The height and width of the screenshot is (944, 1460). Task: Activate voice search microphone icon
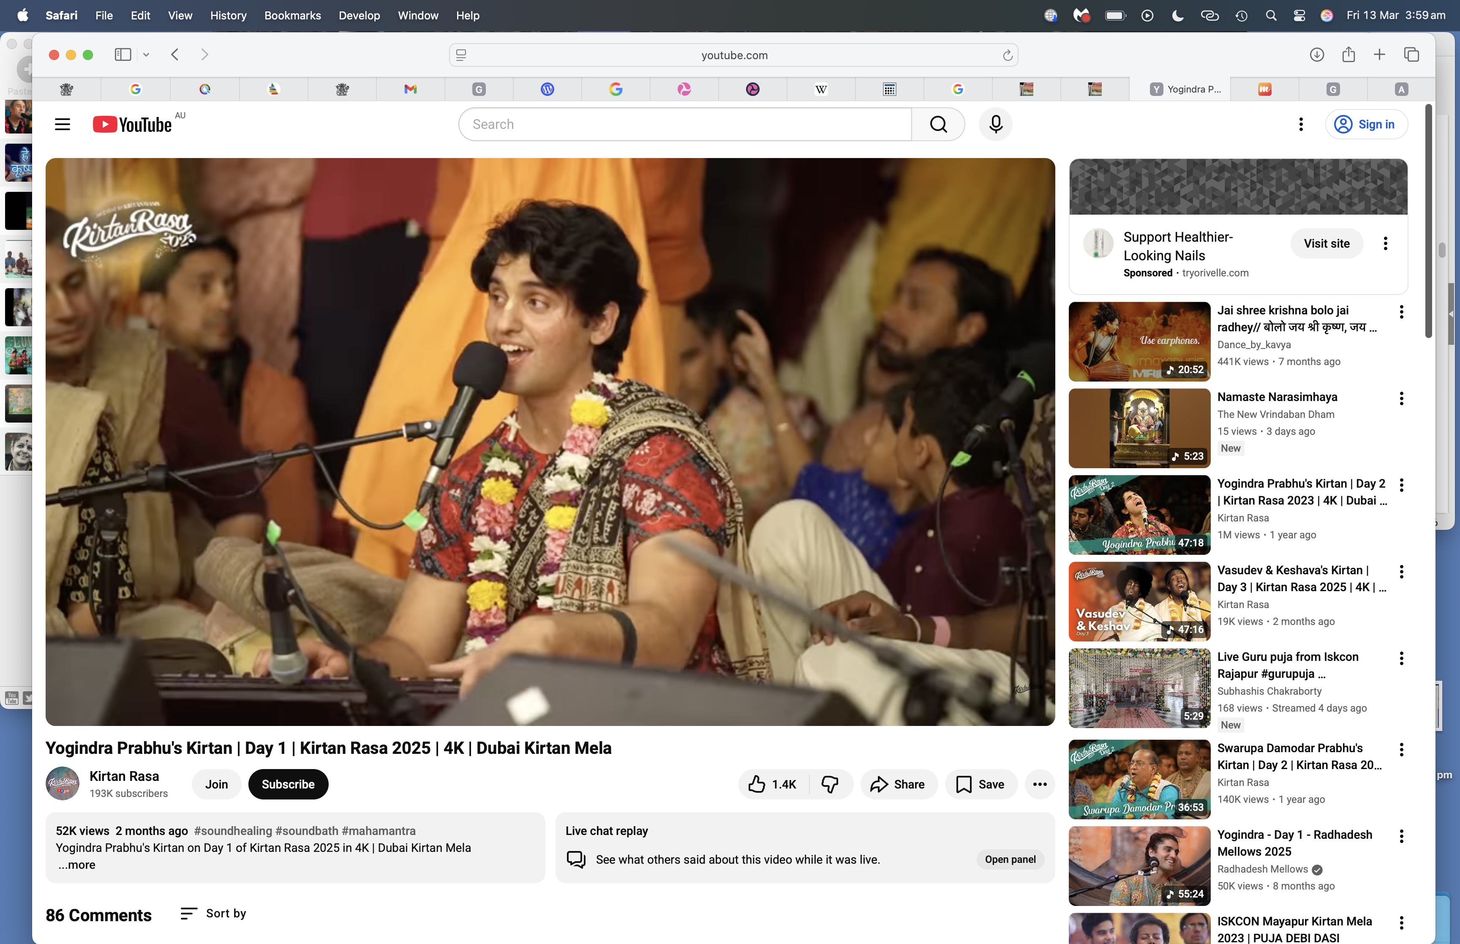click(996, 124)
